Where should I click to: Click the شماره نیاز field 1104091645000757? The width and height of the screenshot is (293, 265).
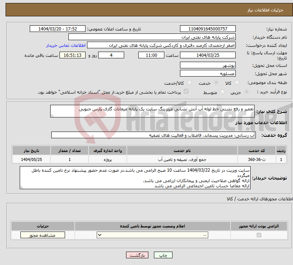point(207,29)
